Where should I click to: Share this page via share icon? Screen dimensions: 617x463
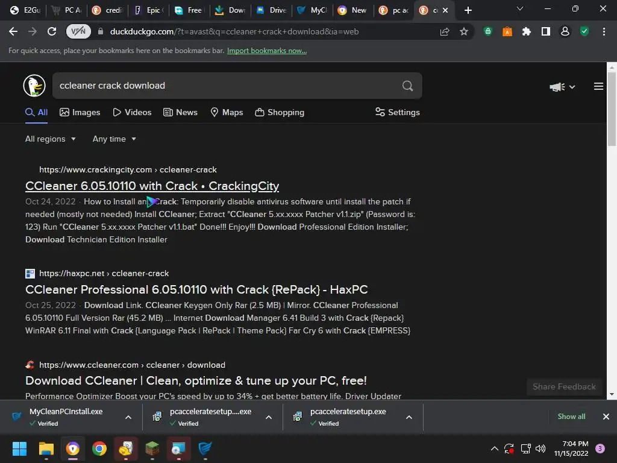[x=445, y=31]
